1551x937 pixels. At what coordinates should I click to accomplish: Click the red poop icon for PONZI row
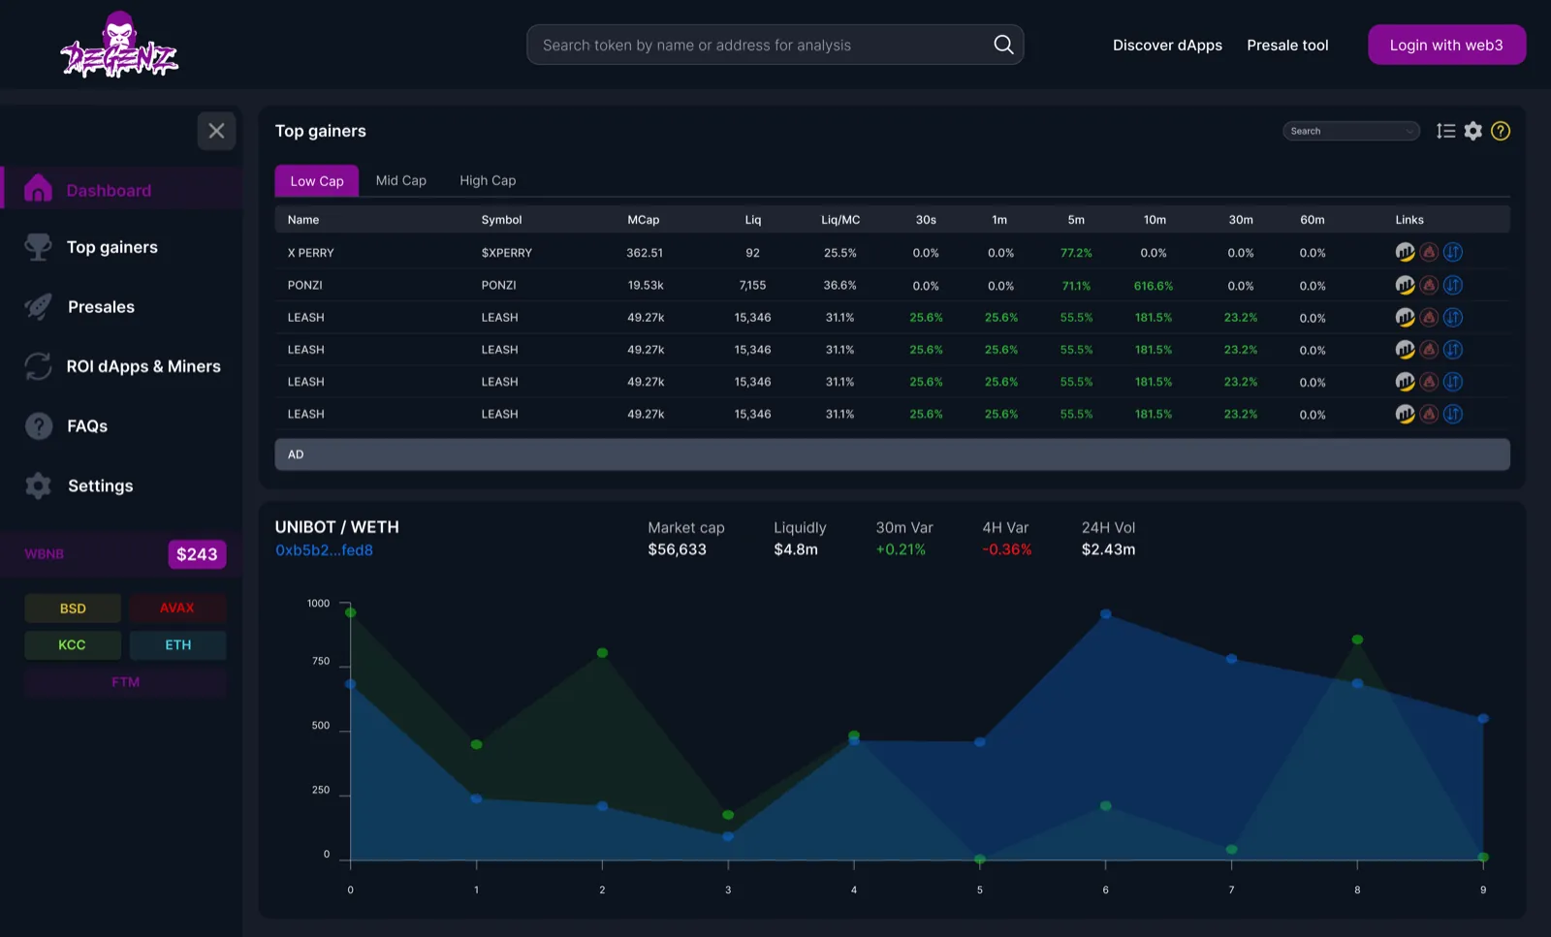(1429, 285)
